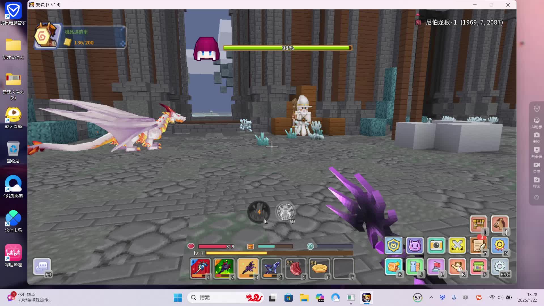Click the purple cat pet icon

click(x=415, y=245)
